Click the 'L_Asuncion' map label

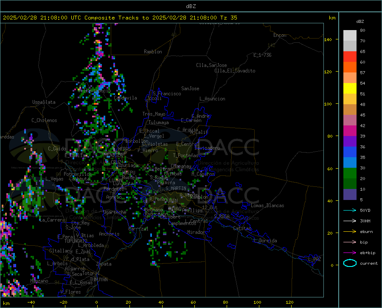click(x=212, y=99)
